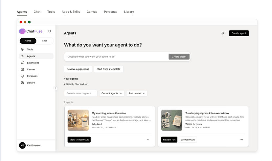Click the View latest result button

(79, 140)
